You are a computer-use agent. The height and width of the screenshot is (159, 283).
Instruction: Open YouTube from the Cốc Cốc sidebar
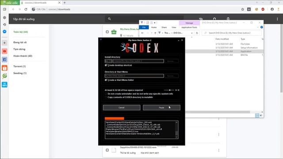5,51
